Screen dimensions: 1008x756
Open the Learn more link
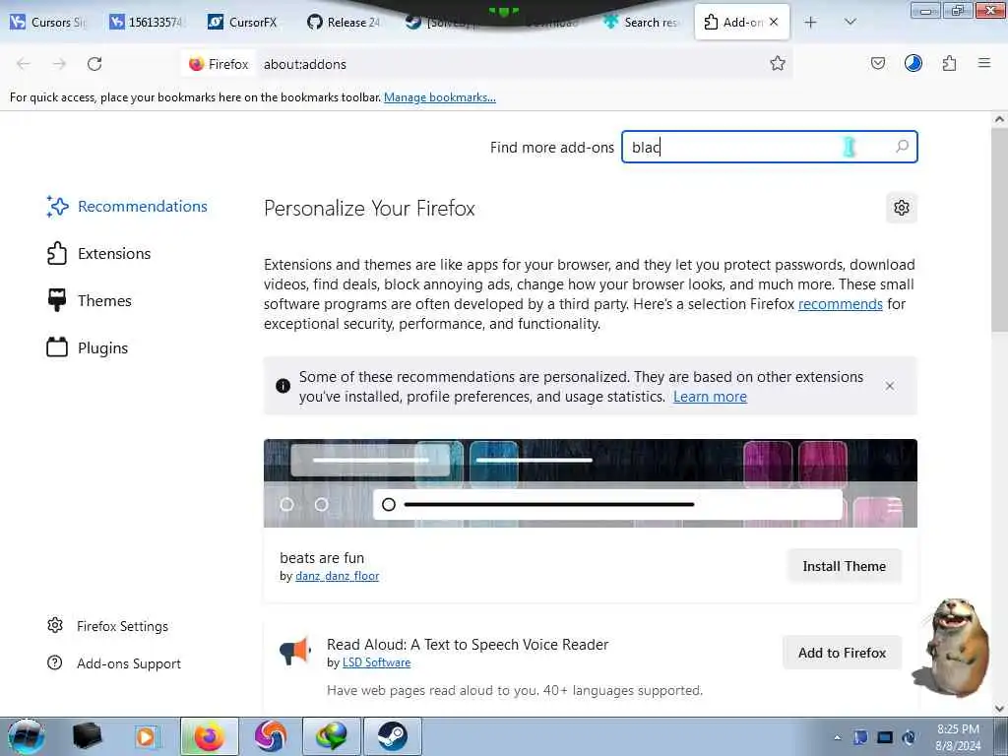710,397
